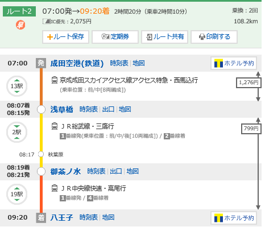Click the ルート2 label
The height and width of the screenshot is (227, 265).
(x=19, y=11)
